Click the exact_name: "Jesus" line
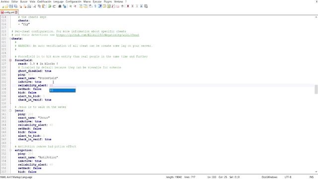318x179 pixels. point(34,118)
